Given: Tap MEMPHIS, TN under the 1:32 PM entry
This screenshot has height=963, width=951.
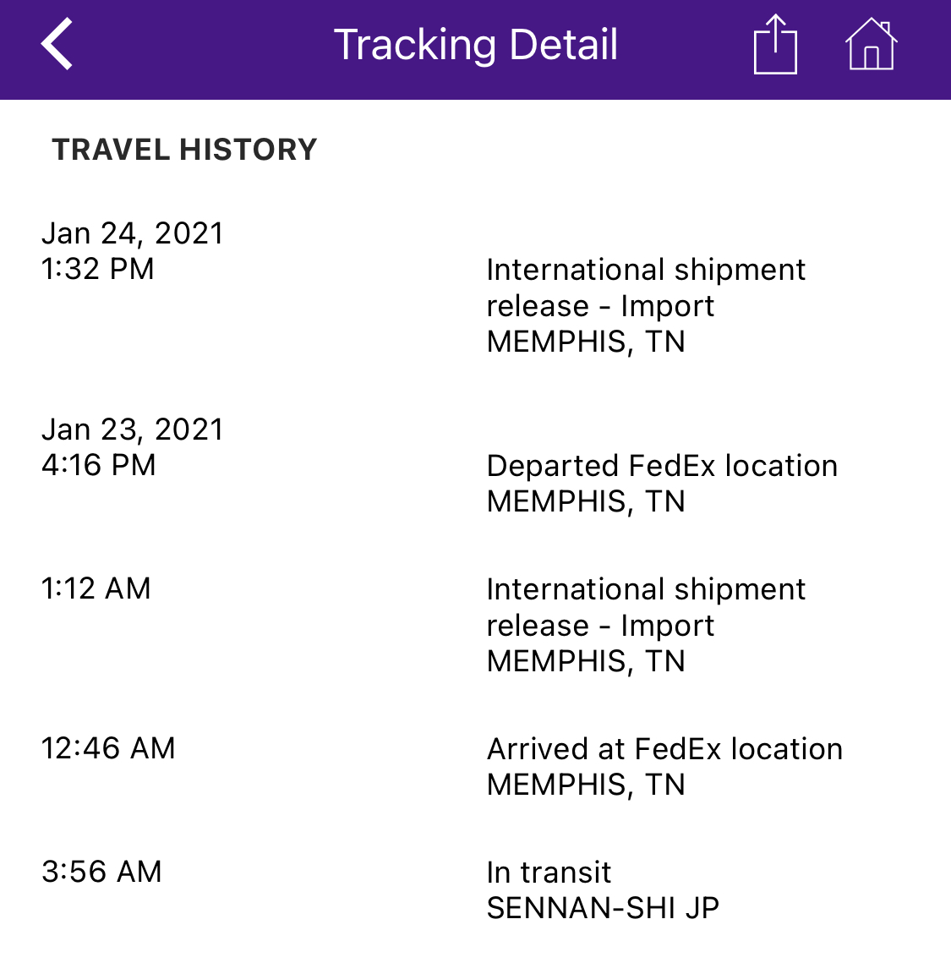Looking at the screenshot, I should pyautogui.click(x=586, y=342).
